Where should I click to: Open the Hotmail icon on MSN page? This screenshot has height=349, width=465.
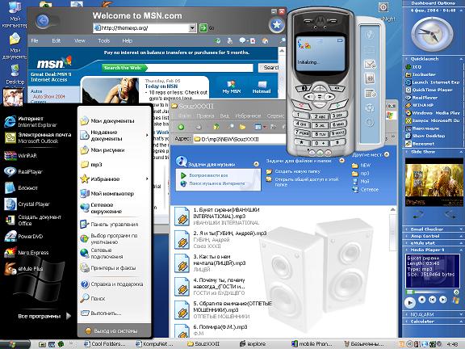click(x=262, y=87)
